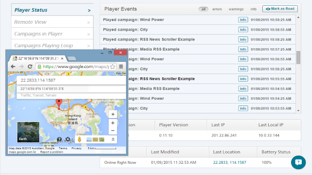The width and height of the screenshot is (312, 175).
Task: Click maps.google.com.br link
Action: coord(22,152)
